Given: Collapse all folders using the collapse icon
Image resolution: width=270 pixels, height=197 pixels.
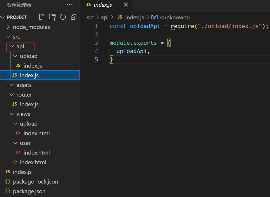Looking at the screenshot, I should 73,17.
